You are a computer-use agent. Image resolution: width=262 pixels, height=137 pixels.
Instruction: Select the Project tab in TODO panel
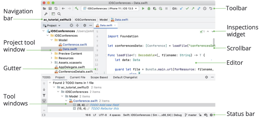pos(60,77)
